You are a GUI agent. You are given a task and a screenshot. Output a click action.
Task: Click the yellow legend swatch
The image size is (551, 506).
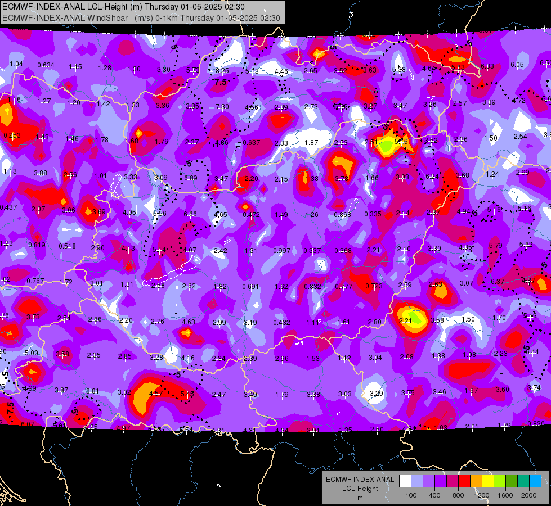(488, 481)
